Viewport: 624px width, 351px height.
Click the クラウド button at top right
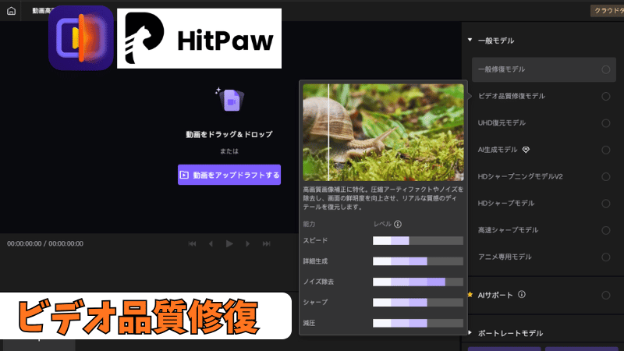tap(608, 11)
